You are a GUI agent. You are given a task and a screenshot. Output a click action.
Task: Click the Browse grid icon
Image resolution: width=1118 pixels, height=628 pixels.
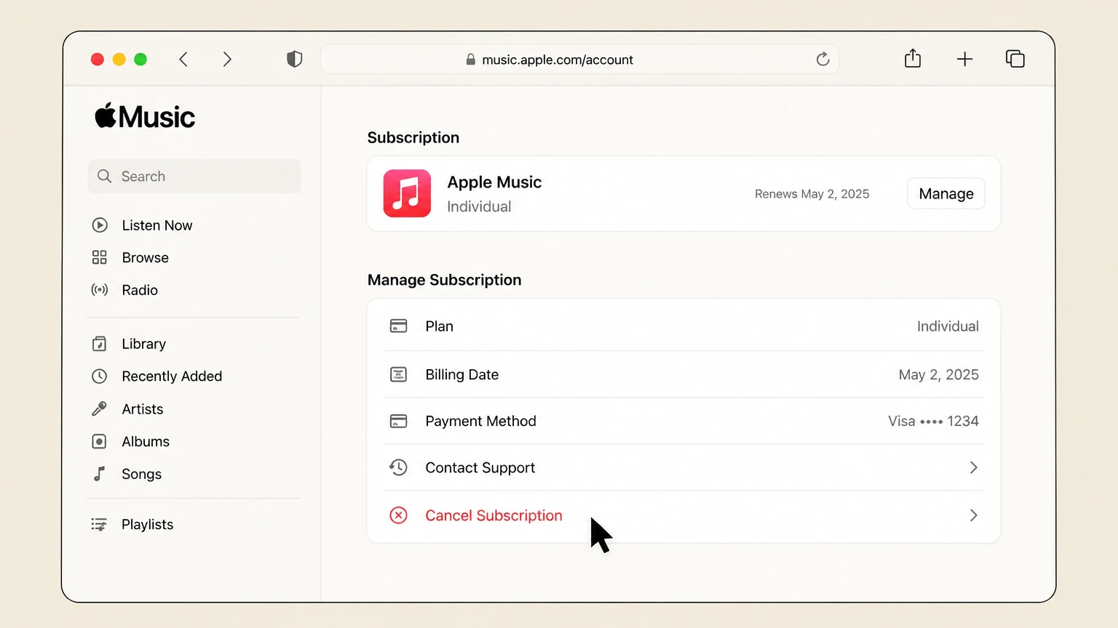coord(100,257)
